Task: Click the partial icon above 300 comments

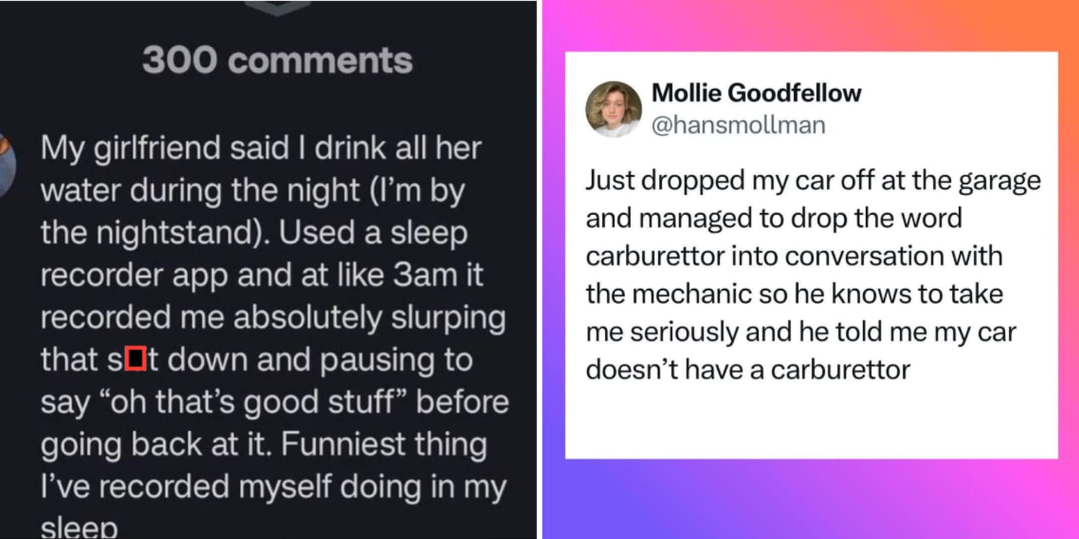Action: 278,7
